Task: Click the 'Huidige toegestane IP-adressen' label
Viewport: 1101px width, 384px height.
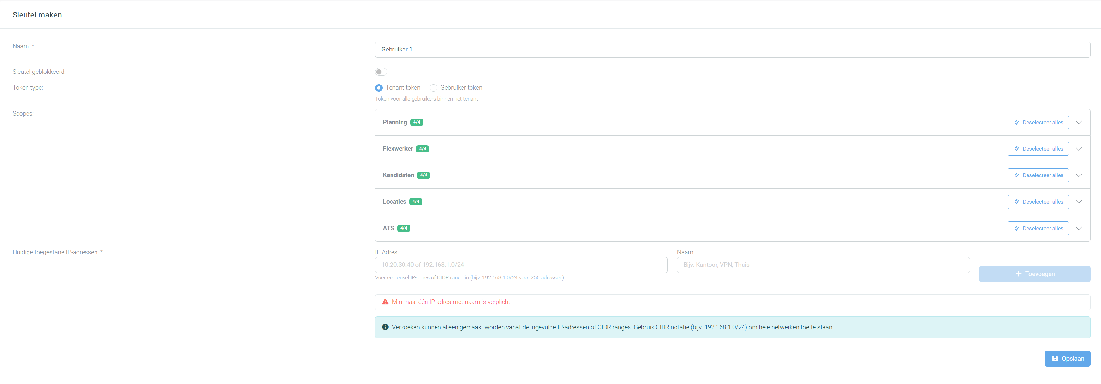Action: (58, 252)
